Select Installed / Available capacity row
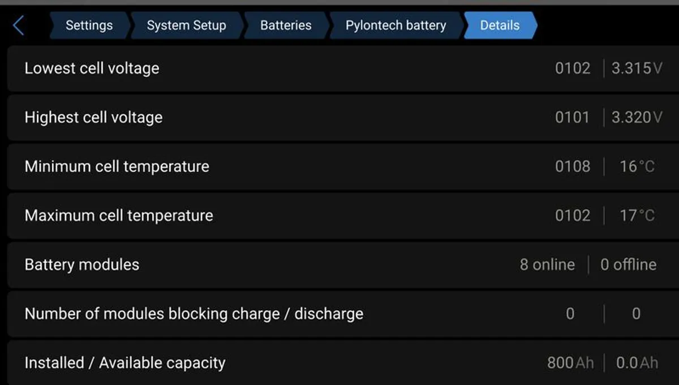 (283, 363)
